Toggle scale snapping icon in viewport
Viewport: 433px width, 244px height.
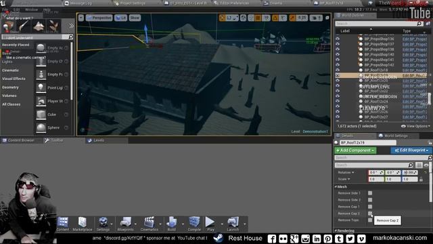pos(292,18)
